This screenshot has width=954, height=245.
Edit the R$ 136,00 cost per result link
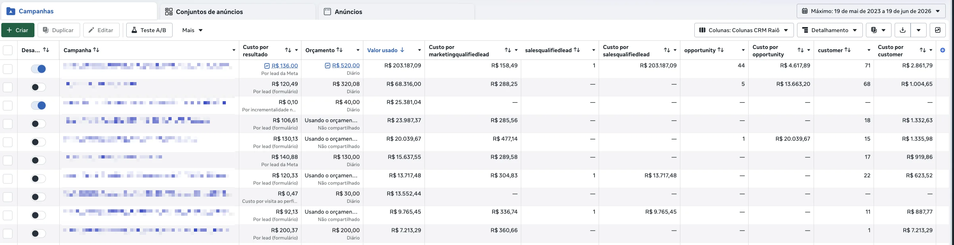click(x=285, y=66)
